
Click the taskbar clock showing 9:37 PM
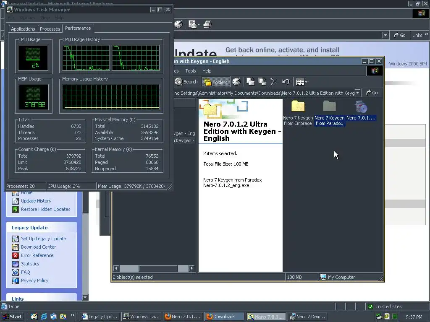[414, 317]
